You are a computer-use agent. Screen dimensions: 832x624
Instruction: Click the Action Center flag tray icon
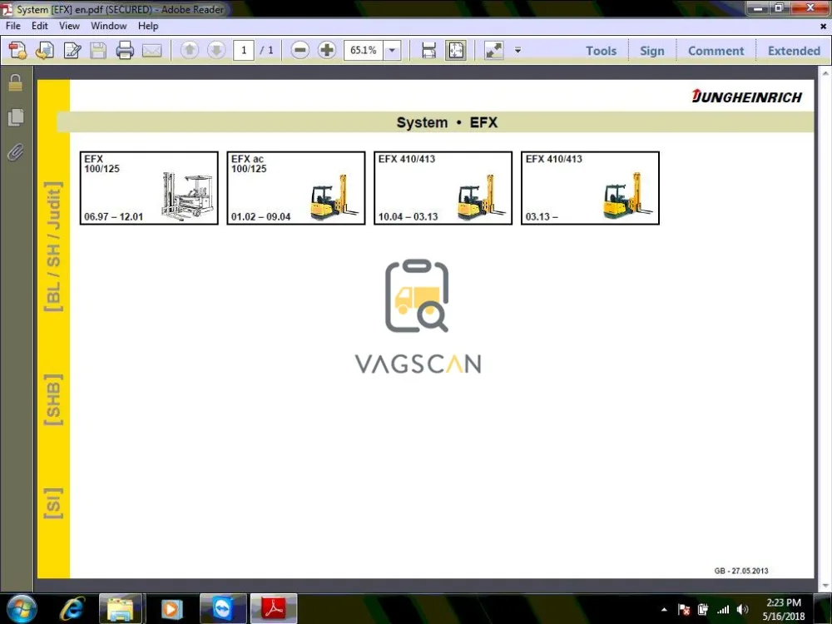click(x=684, y=610)
